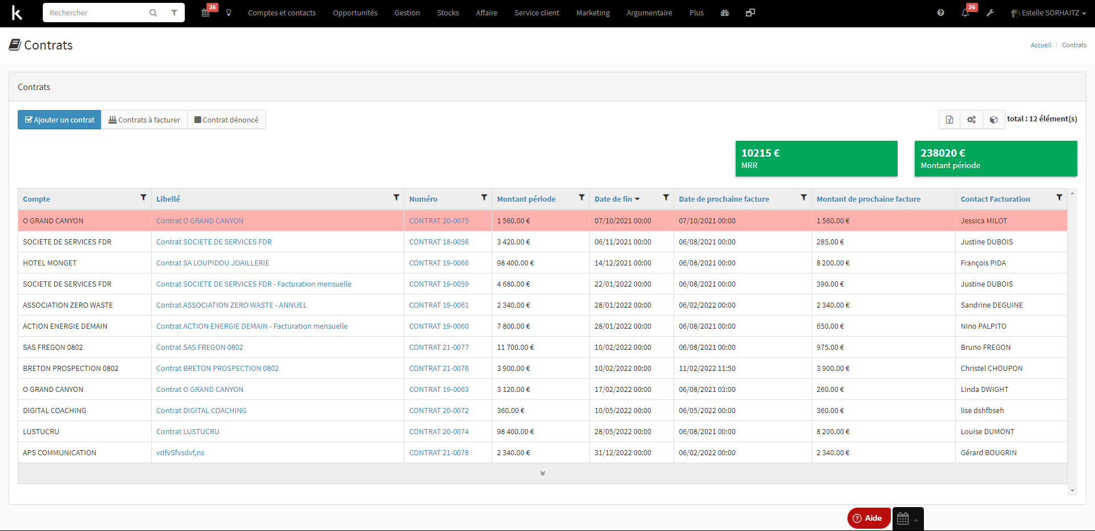Toggle Contrat dénoncé filter
The image size is (1095, 531).
[226, 120]
